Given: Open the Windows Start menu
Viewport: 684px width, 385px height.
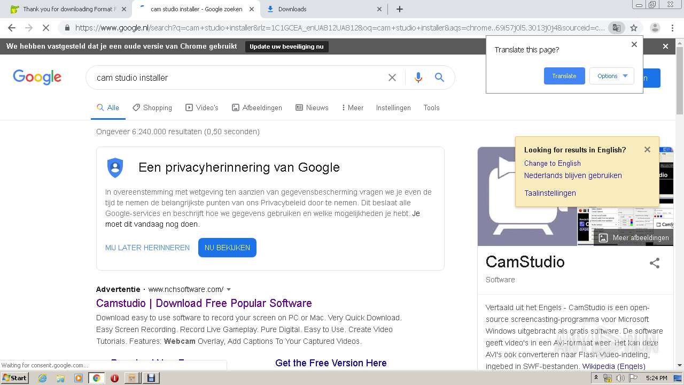Looking at the screenshot, I should [x=14, y=378].
